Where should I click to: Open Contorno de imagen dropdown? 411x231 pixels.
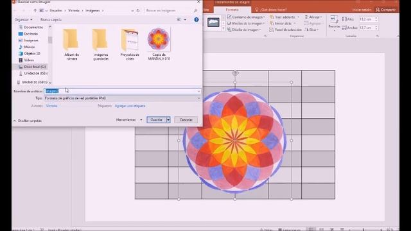(246, 17)
